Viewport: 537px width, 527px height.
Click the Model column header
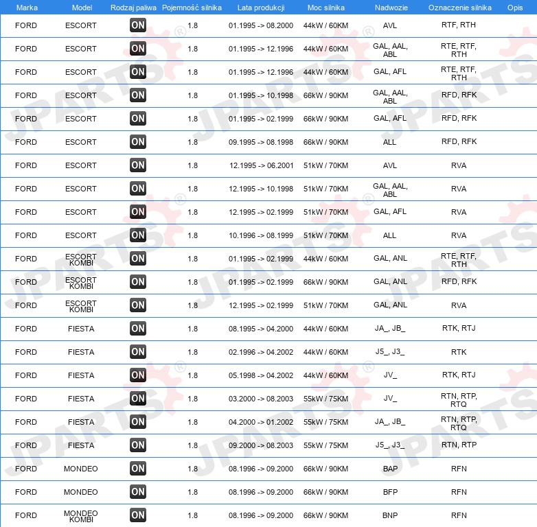[82, 8]
